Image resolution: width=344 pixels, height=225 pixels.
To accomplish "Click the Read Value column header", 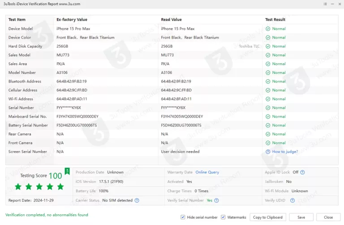I will coord(171,20).
